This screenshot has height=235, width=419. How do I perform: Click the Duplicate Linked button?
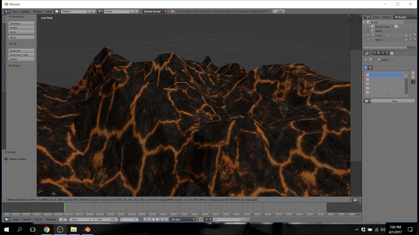click(x=22, y=55)
